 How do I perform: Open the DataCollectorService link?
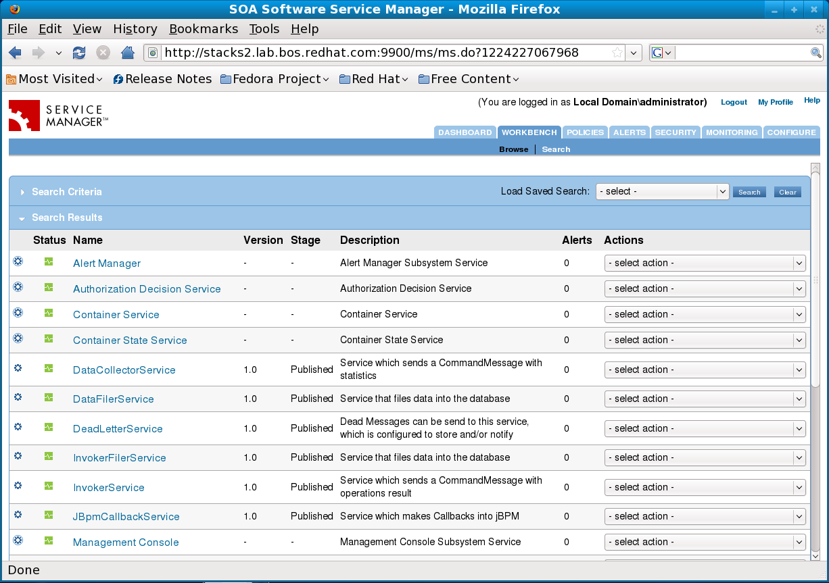pos(124,370)
